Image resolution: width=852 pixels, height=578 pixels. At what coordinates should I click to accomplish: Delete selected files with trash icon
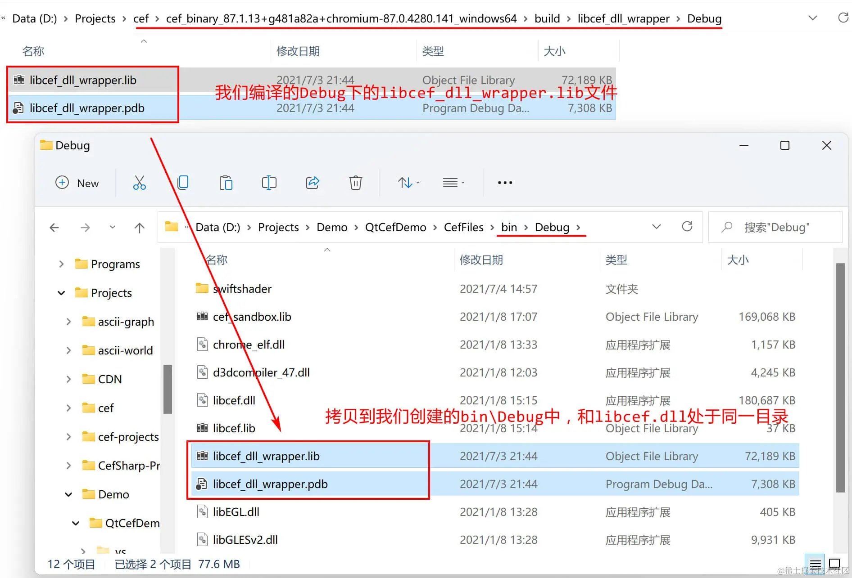pyautogui.click(x=355, y=182)
